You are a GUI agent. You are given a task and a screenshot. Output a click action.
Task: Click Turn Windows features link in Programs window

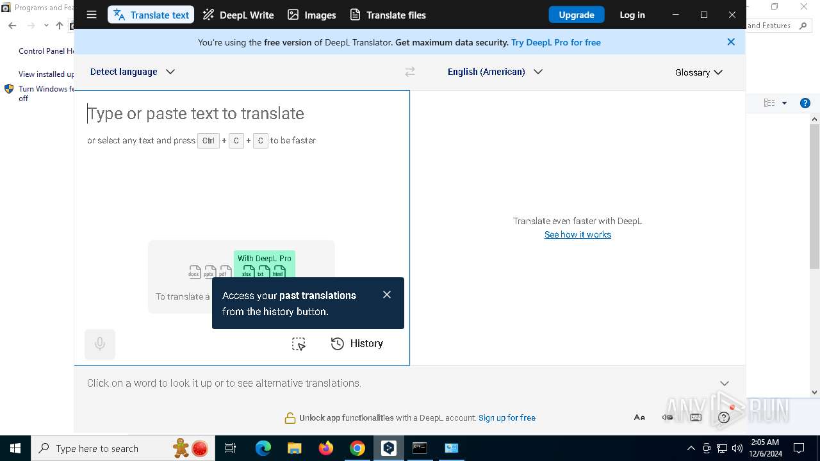[x=46, y=93]
